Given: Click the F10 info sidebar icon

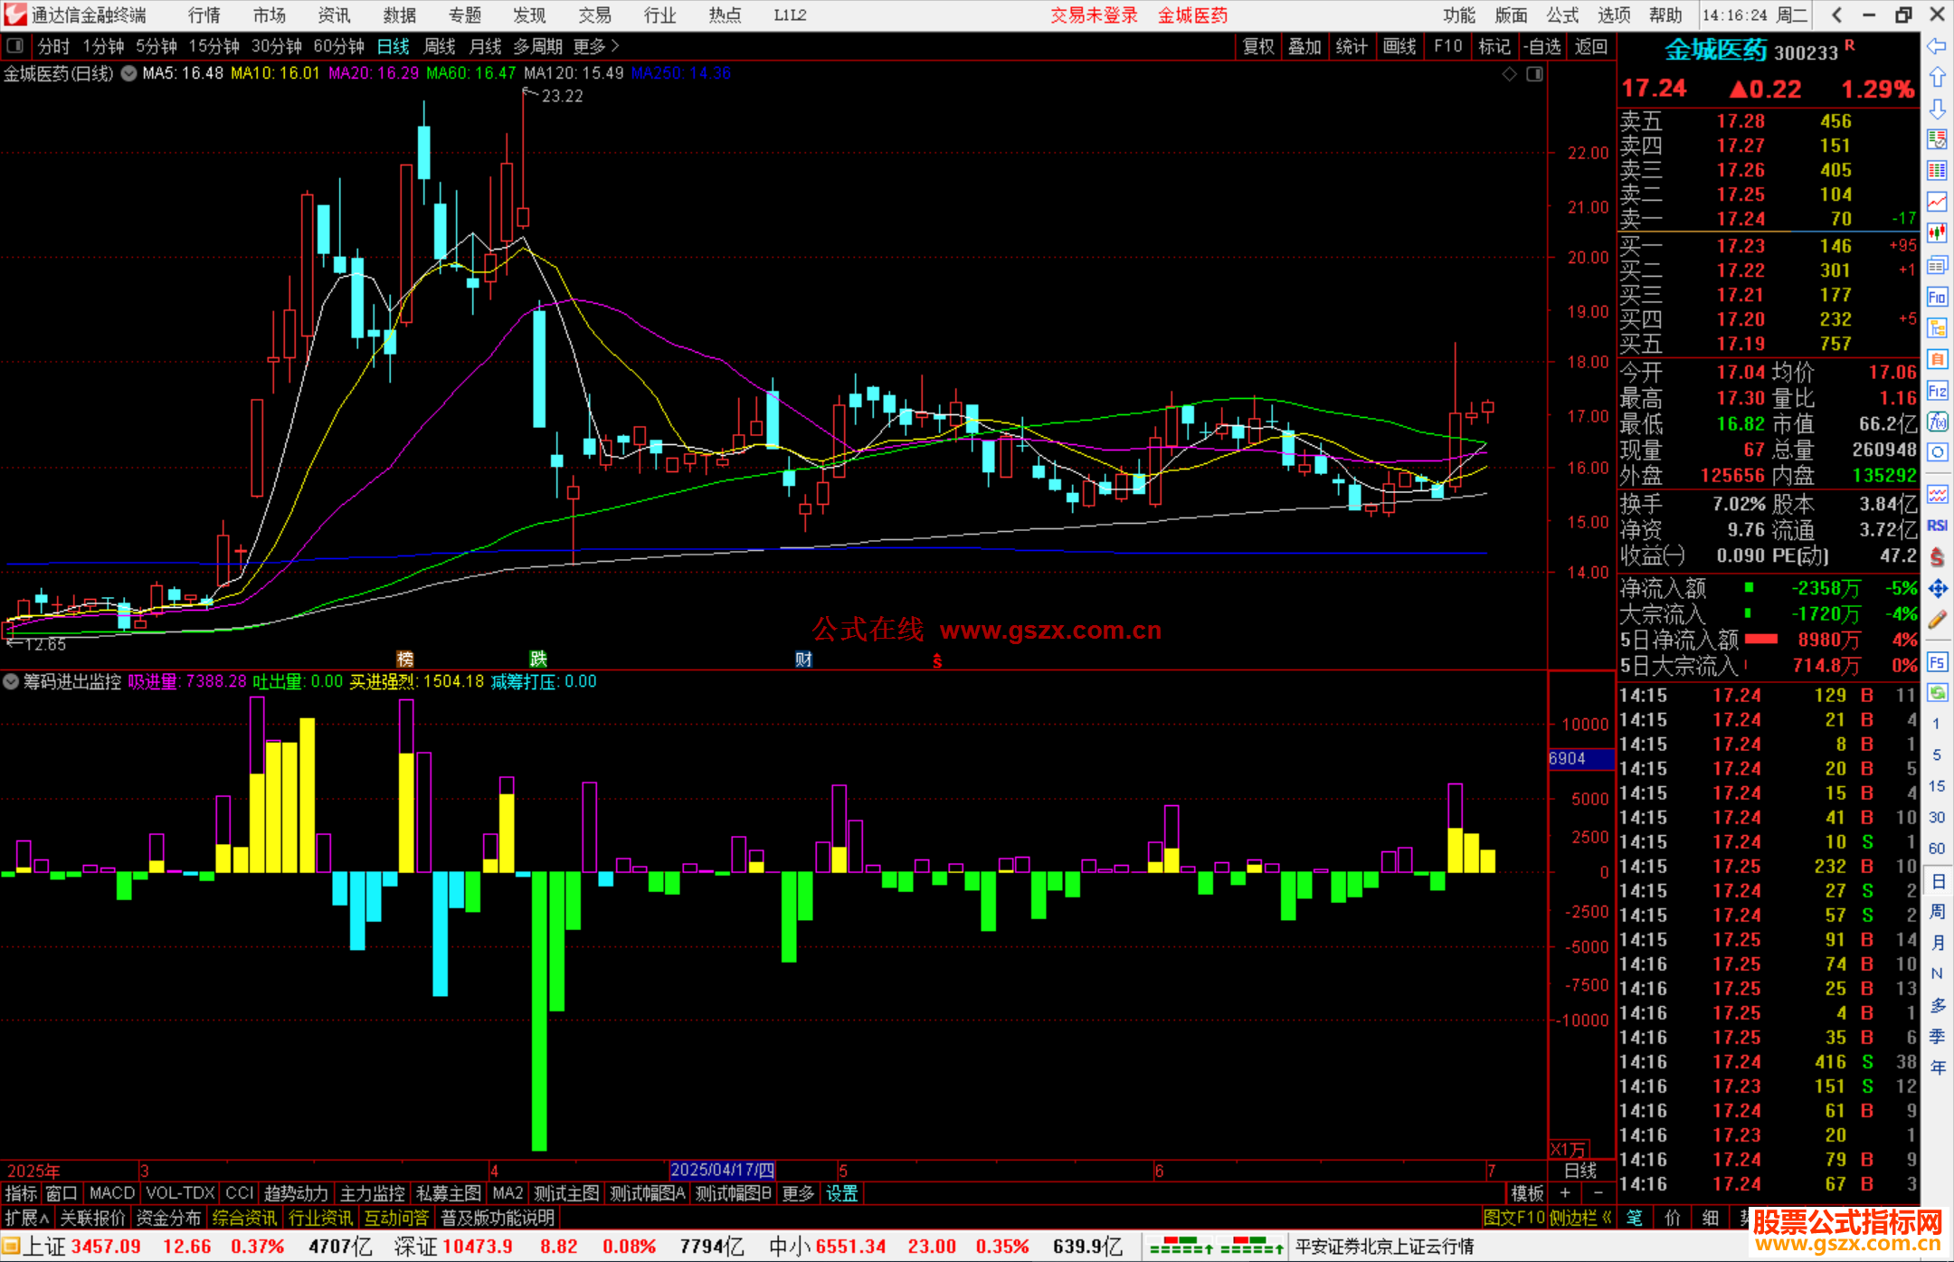Looking at the screenshot, I should point(1937,297).
